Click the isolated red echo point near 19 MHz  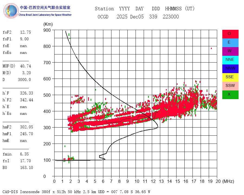[x=211, y=48]
